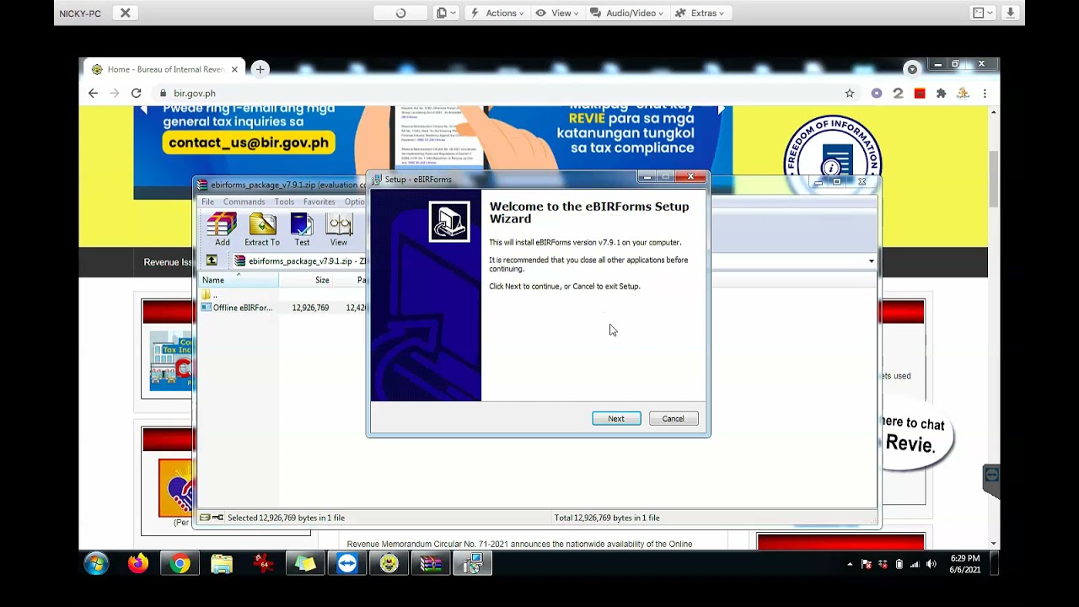Image resolution: width=1079 pixels, height=607 pixels.
Task: Switch to WinRAR in the taskbar
Action: pos(431,563)
